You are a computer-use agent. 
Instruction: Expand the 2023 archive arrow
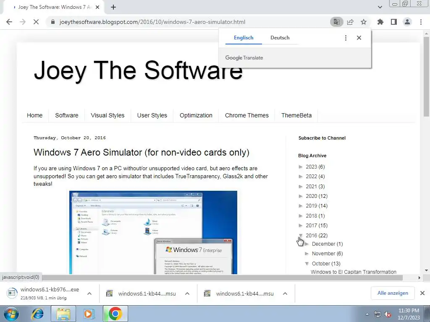coord(301,167)
